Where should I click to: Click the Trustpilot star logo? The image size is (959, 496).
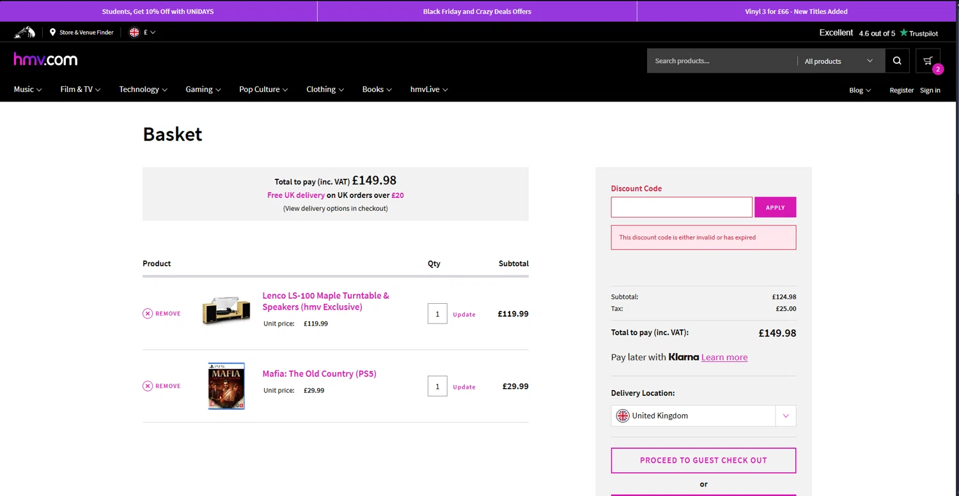click(x=903, y=33)
